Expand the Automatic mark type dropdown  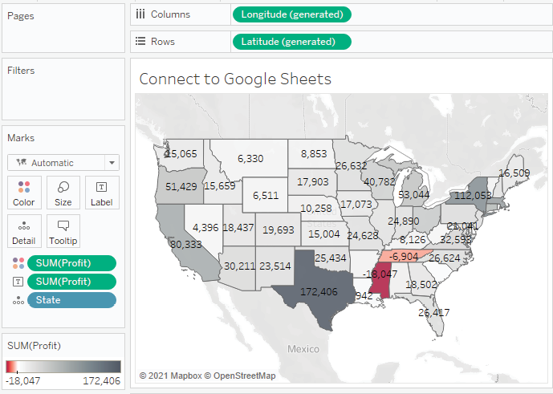point(112,163)
